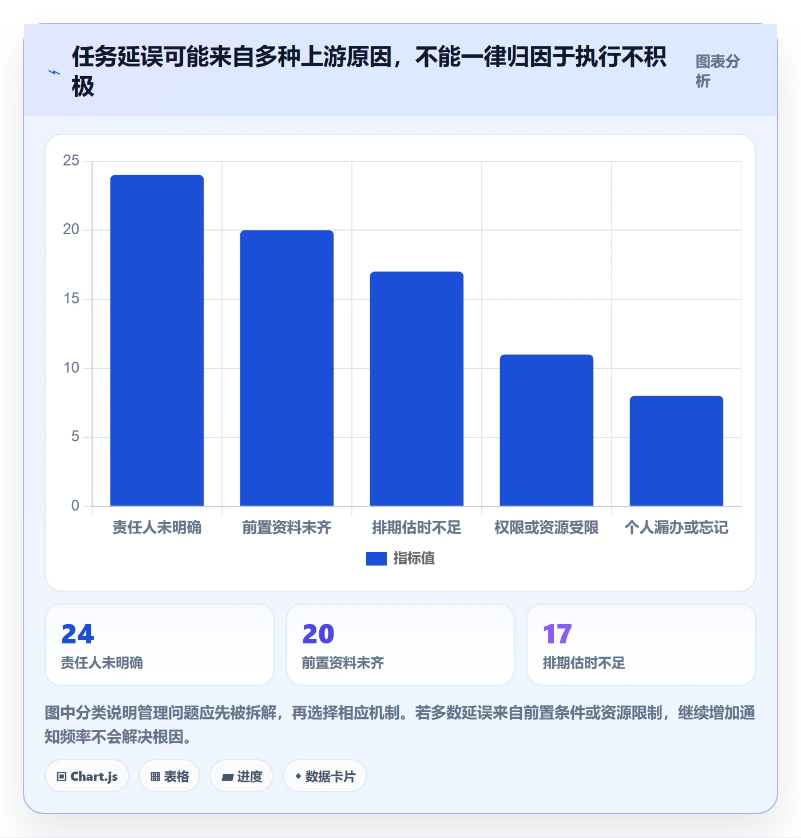
Task: Toggle the 指标值 legend label
Action: click(x=414, y=558)
